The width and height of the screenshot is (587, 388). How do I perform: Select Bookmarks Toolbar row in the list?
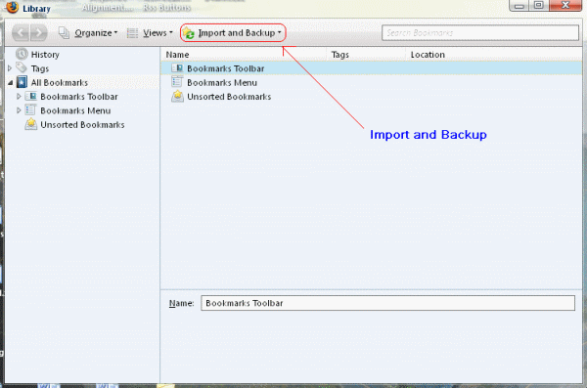pyautogui.click(x=372, y=68)
